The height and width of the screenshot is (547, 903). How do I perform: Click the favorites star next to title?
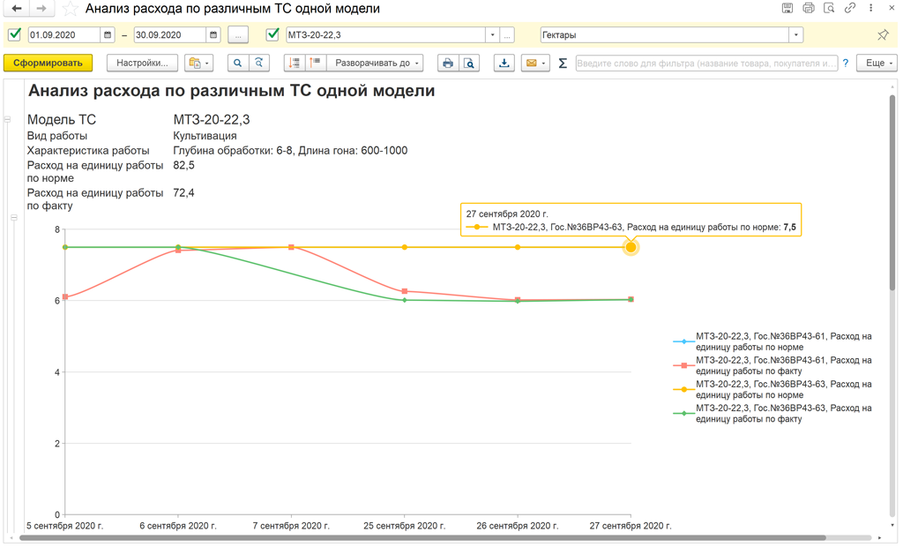pyautogui.click(x=70, y=9)
